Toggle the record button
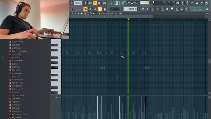This screenshot has height=119, width=211. [x=72, y=3]
